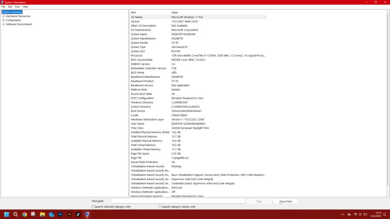Viewport: 390px width, 219px height.
Task: Open Snipping Tool from taskbar
Action: (34, 214)
